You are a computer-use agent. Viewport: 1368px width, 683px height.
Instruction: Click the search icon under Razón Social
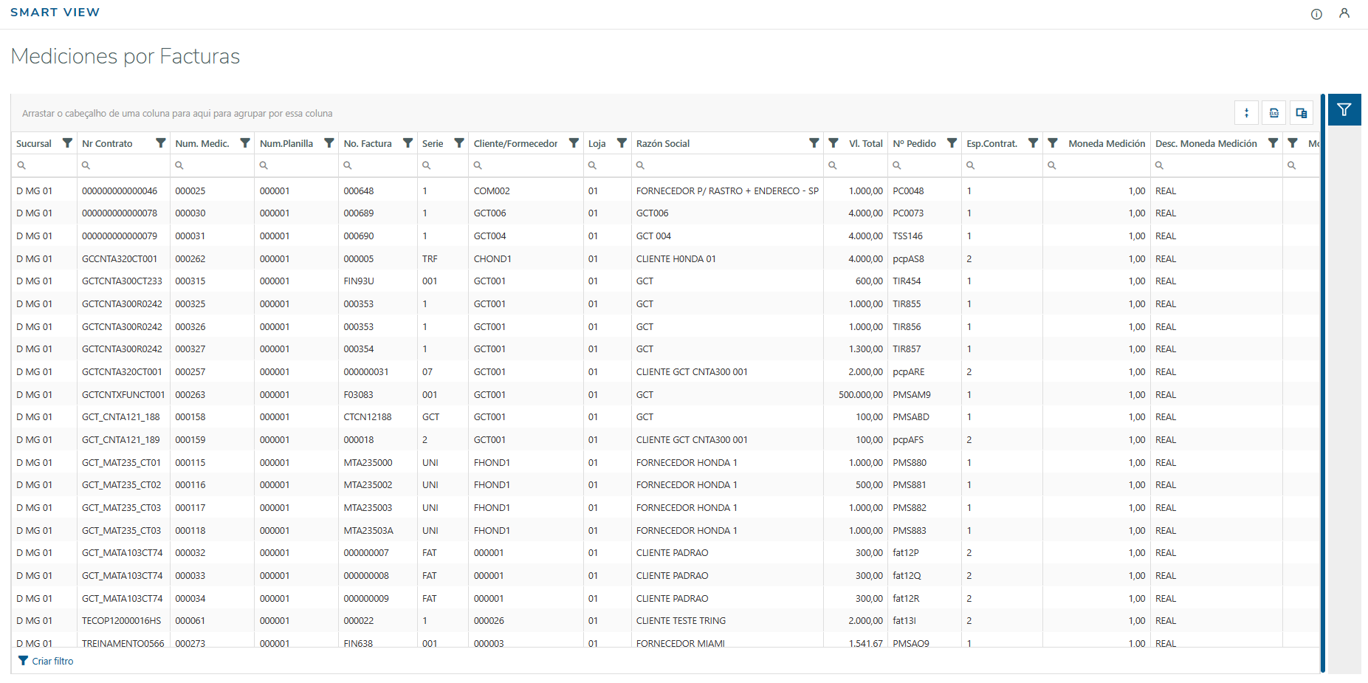point(641,165)
